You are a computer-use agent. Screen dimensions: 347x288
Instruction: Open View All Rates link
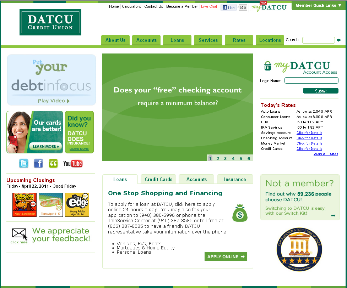[x=326, y=154]
